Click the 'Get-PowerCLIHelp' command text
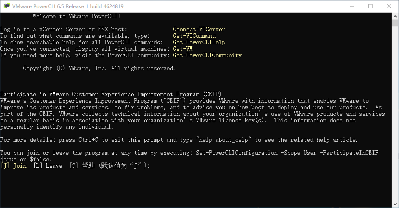The height and width of the screenshot is (208, 399). [199, 42]
